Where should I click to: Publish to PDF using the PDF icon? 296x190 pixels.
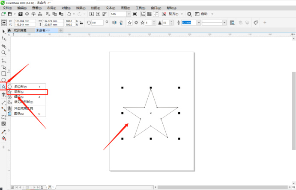click(105, 14)
